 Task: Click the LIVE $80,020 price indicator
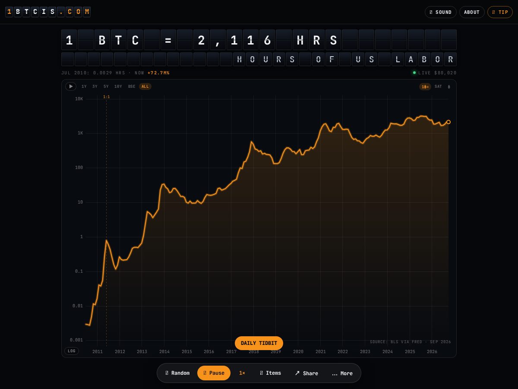click(x=434, y=73)
